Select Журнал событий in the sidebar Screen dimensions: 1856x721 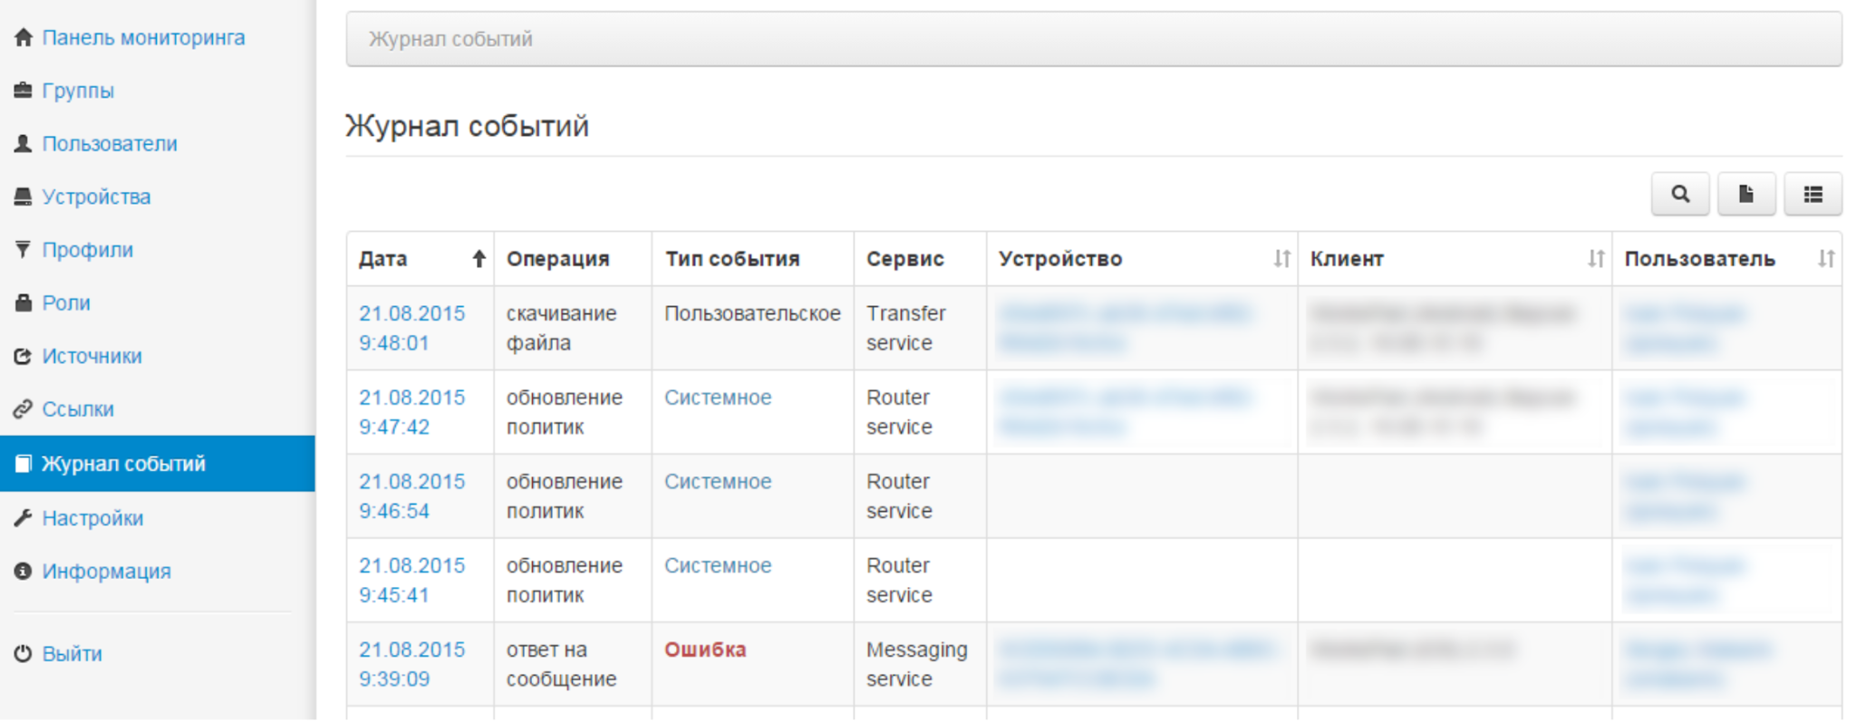tap(123, 464)
